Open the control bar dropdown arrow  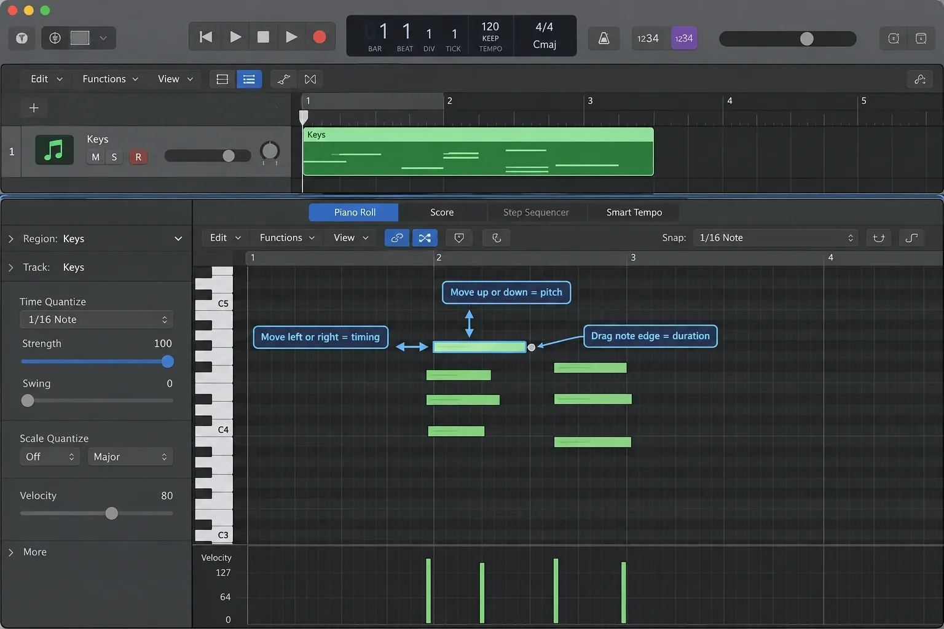103,38
